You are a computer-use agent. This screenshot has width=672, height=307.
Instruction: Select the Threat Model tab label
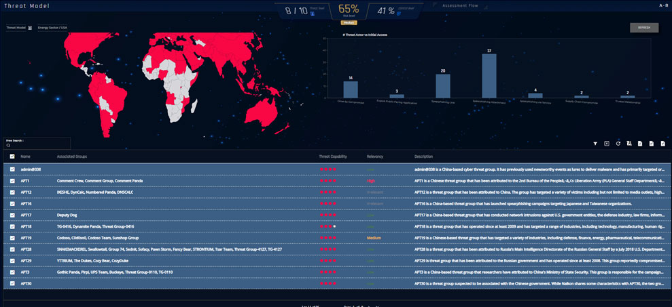click(20, 5)
